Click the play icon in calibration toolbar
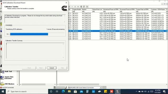This screenshot has height=94, width=168. pyautogui.click(x=72, y=7)
